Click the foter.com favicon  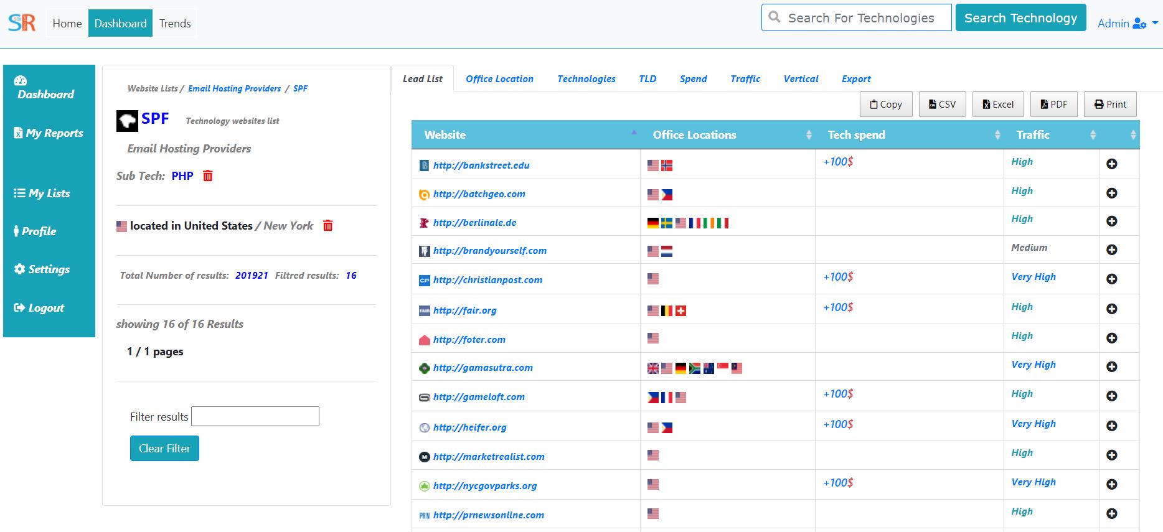click(425, 340)
